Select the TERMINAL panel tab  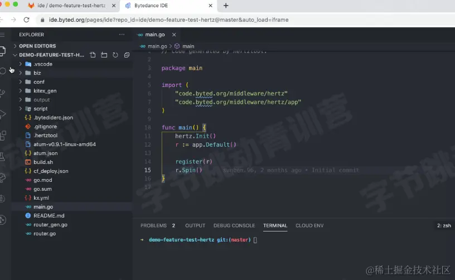click(x=275, y=225)
